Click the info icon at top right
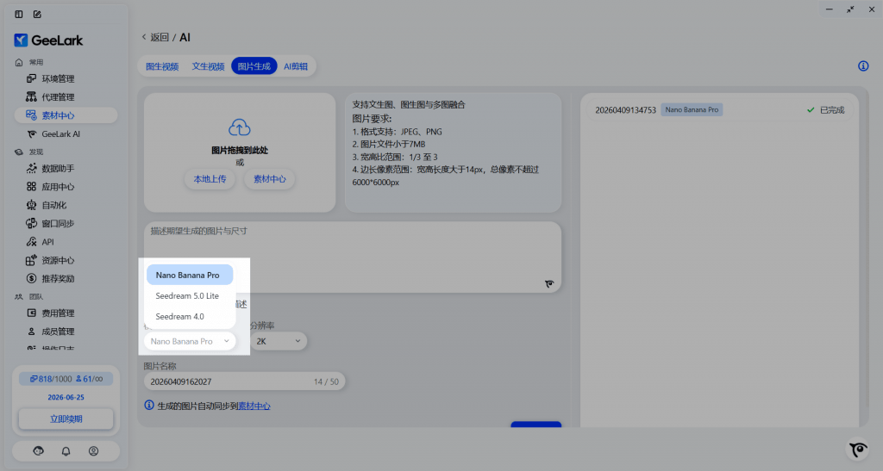This screenshot has width=883, height=471. [x=863, y=66]
